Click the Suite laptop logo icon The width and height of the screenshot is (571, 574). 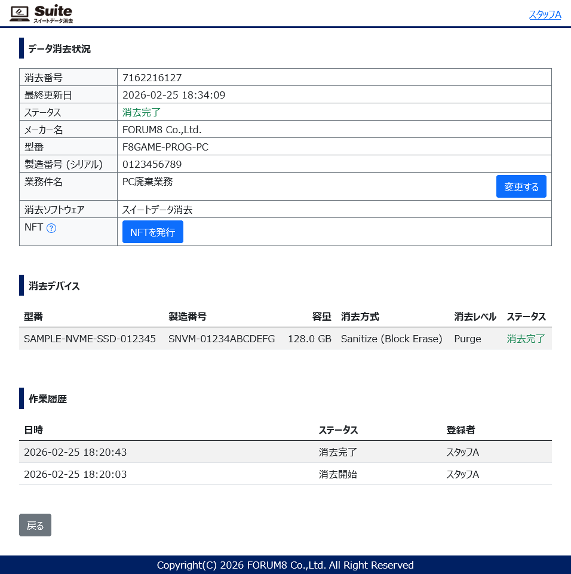coord(20,13)
